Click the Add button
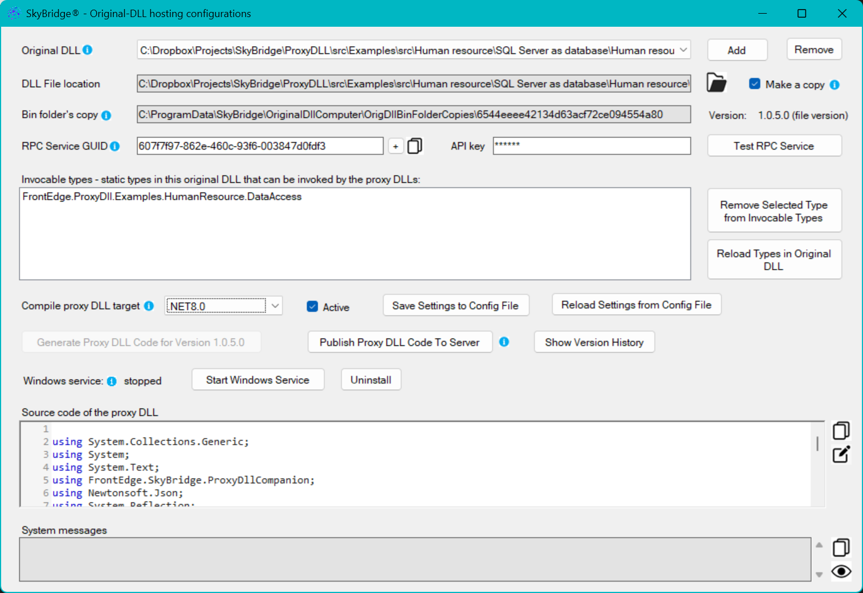 click(x=737, y=50)
